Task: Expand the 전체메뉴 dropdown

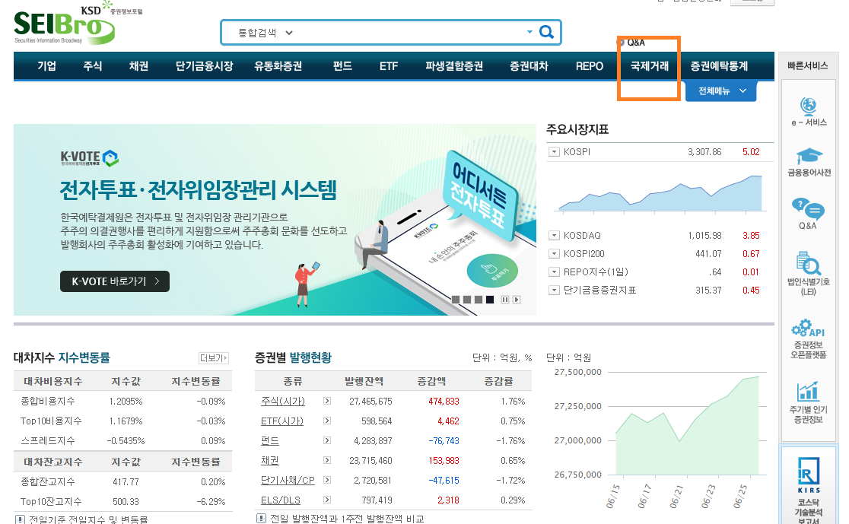Action: point(720,91)
